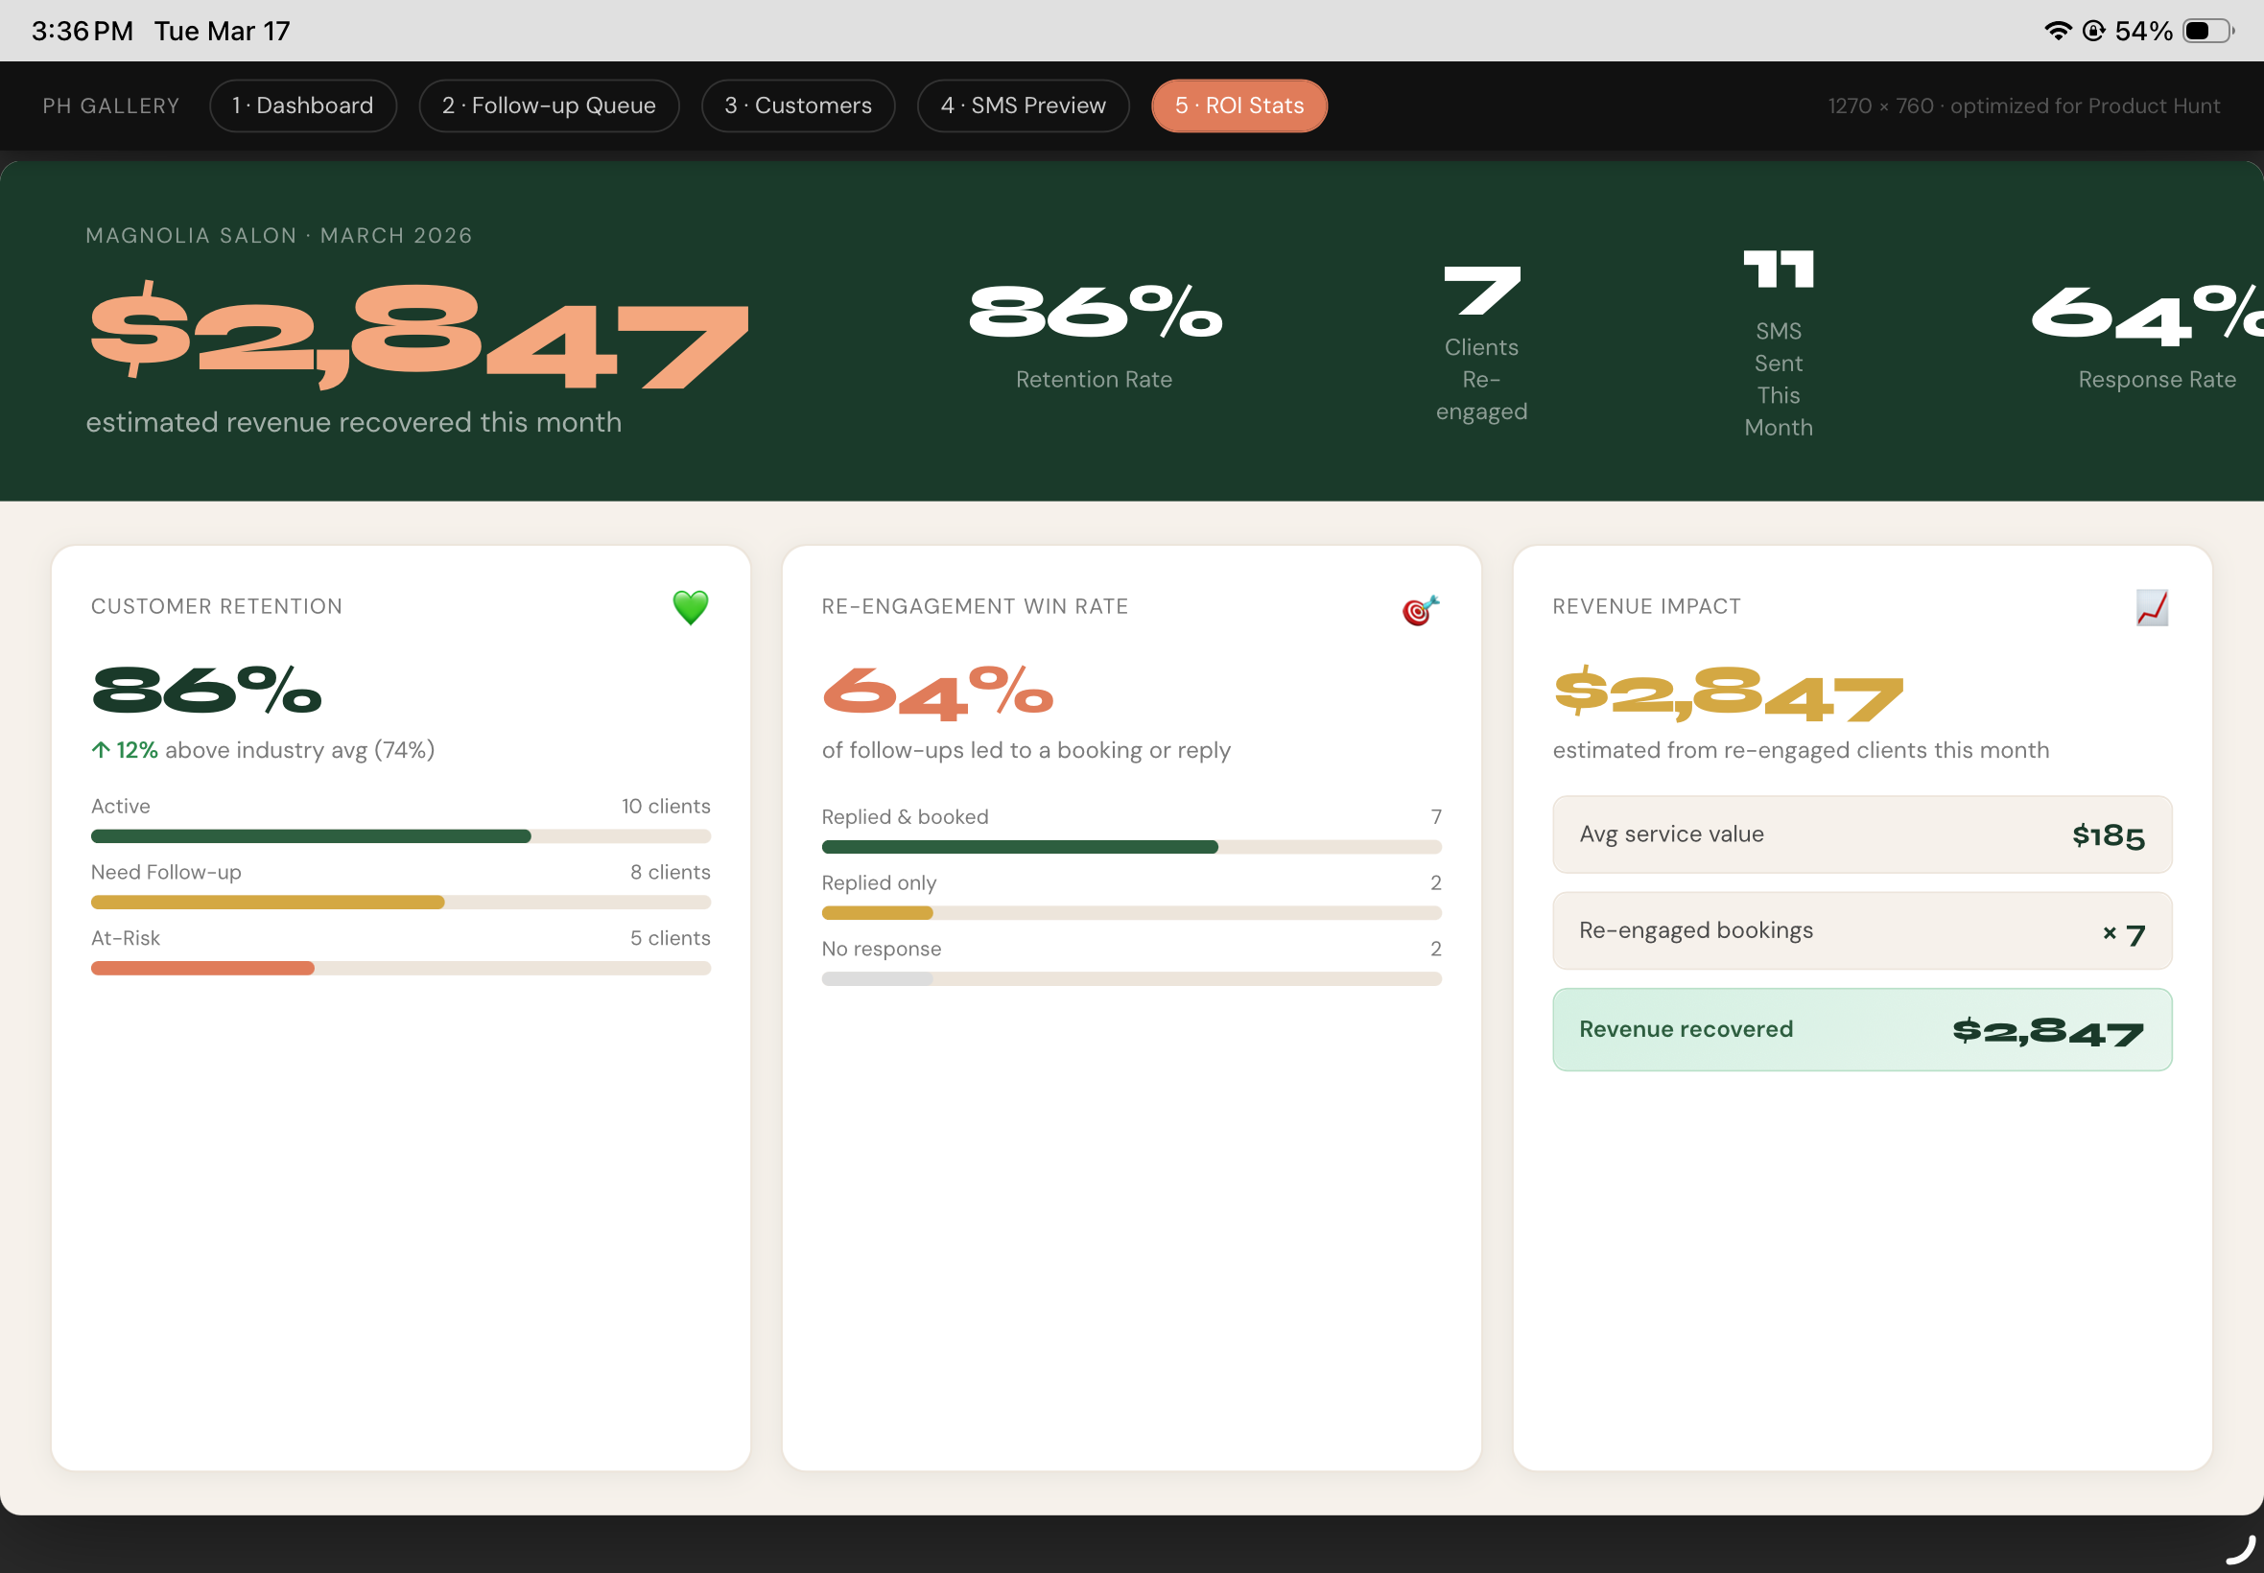Click the Active clients progress bar
The image size is (2264, 1573).
click(x=400, y=836)
